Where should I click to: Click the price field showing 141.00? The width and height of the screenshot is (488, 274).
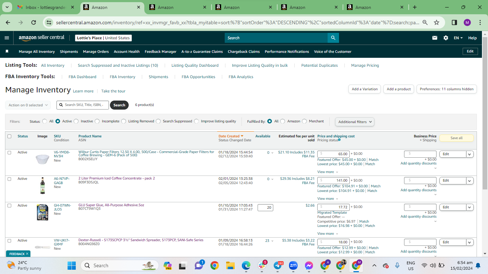(333, 181)
